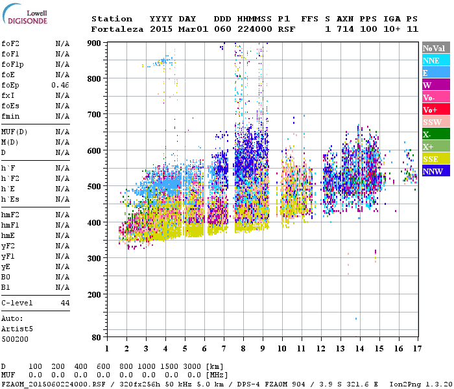Click the h`F parameter label

(8, 168)
